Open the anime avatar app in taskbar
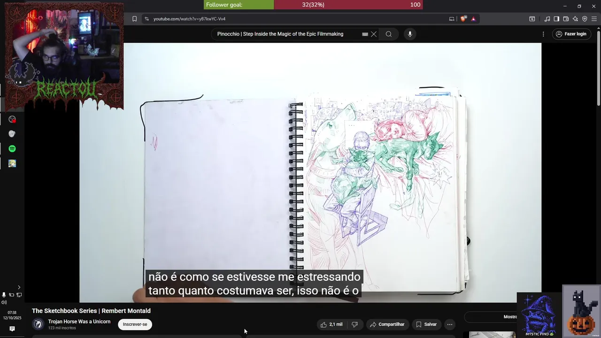 [12, 163]
